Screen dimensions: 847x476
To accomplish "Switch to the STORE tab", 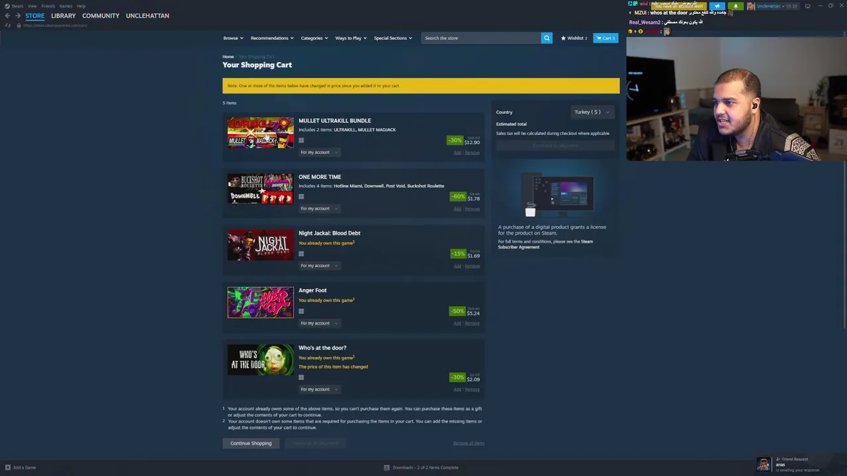I will coord(35,16).
